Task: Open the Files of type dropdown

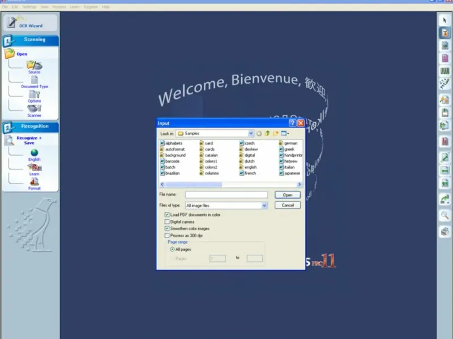Action: click(x=264, y=206)
